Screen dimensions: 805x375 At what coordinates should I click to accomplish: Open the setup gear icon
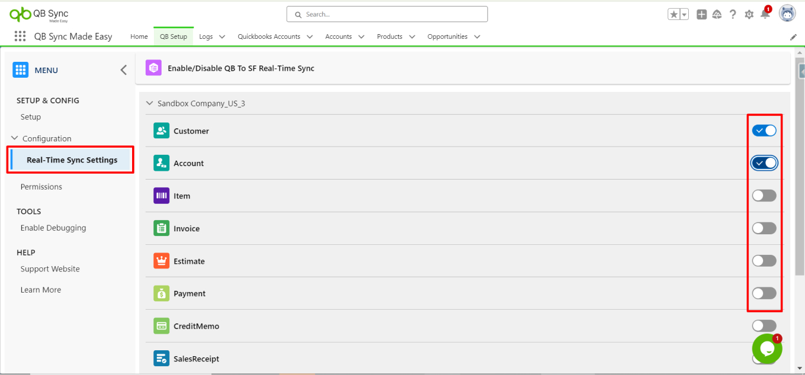tap(749, 15)
